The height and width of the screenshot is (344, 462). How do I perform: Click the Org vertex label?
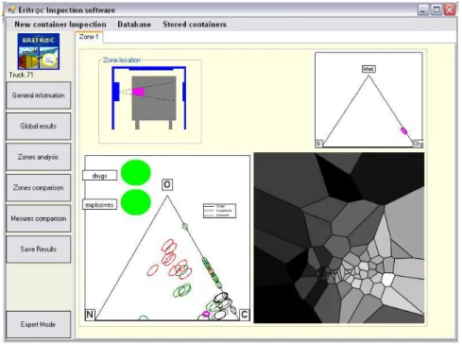(x=418, y=144)
